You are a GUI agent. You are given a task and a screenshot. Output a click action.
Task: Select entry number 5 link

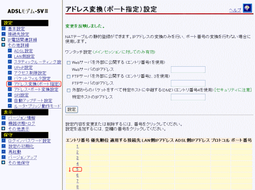(77, 169)
